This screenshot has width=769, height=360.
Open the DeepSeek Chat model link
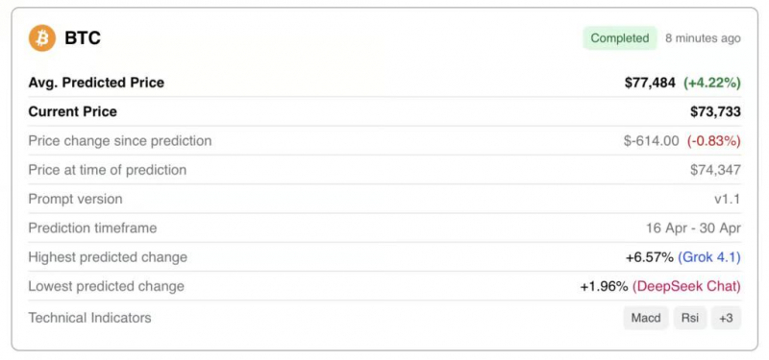686,286
